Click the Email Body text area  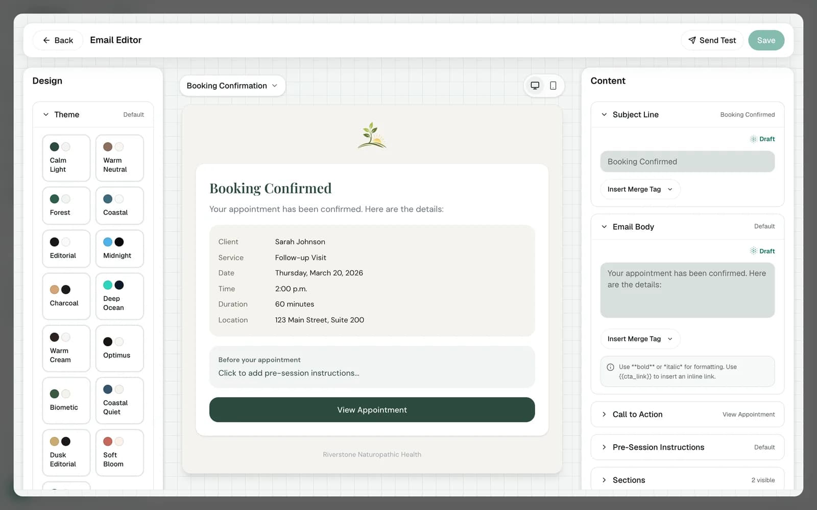[x=687, y=290]
